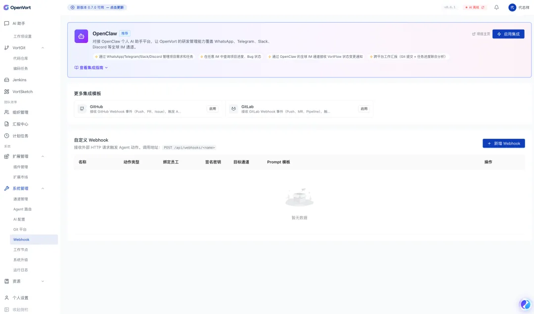Click 启用集成 button for OpenClaw

[508, 34]
